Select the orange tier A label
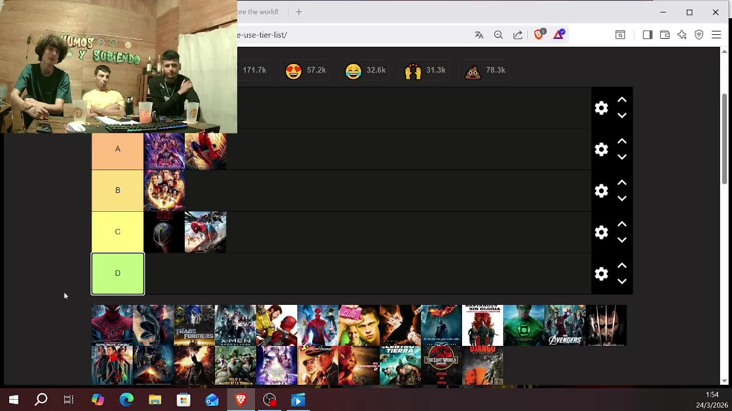Screen dimensions: 732x411 click(118, 149)
